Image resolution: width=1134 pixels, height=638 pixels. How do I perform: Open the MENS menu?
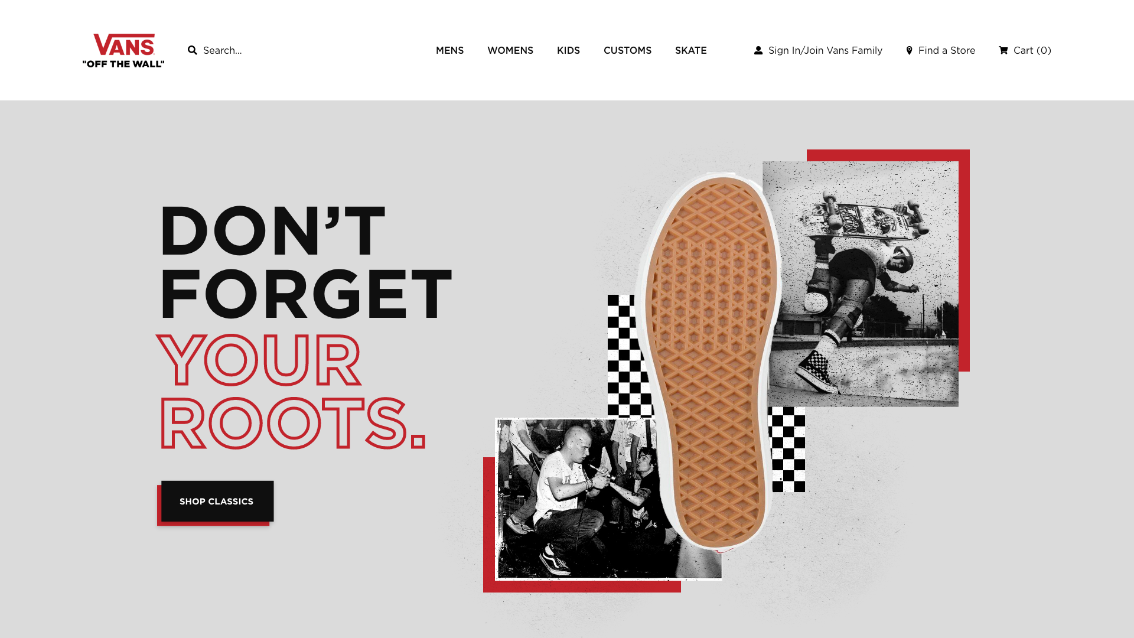(450, 50)
